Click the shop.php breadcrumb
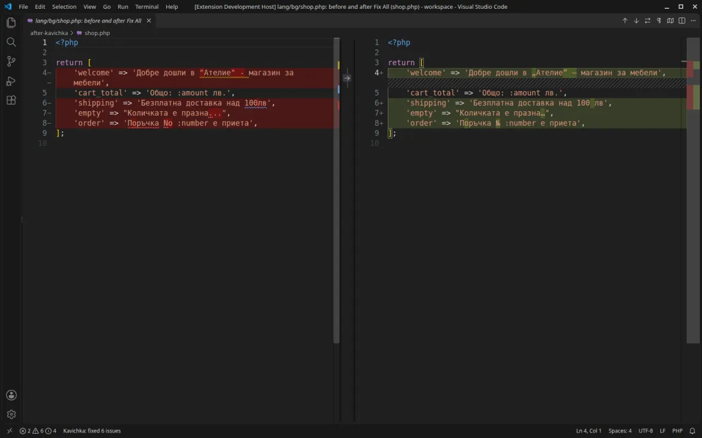 97,33
